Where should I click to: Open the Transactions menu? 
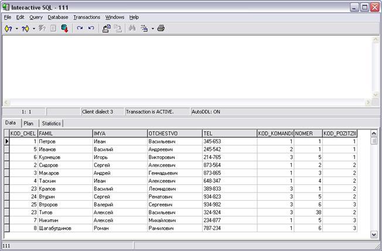coord(87,17)
